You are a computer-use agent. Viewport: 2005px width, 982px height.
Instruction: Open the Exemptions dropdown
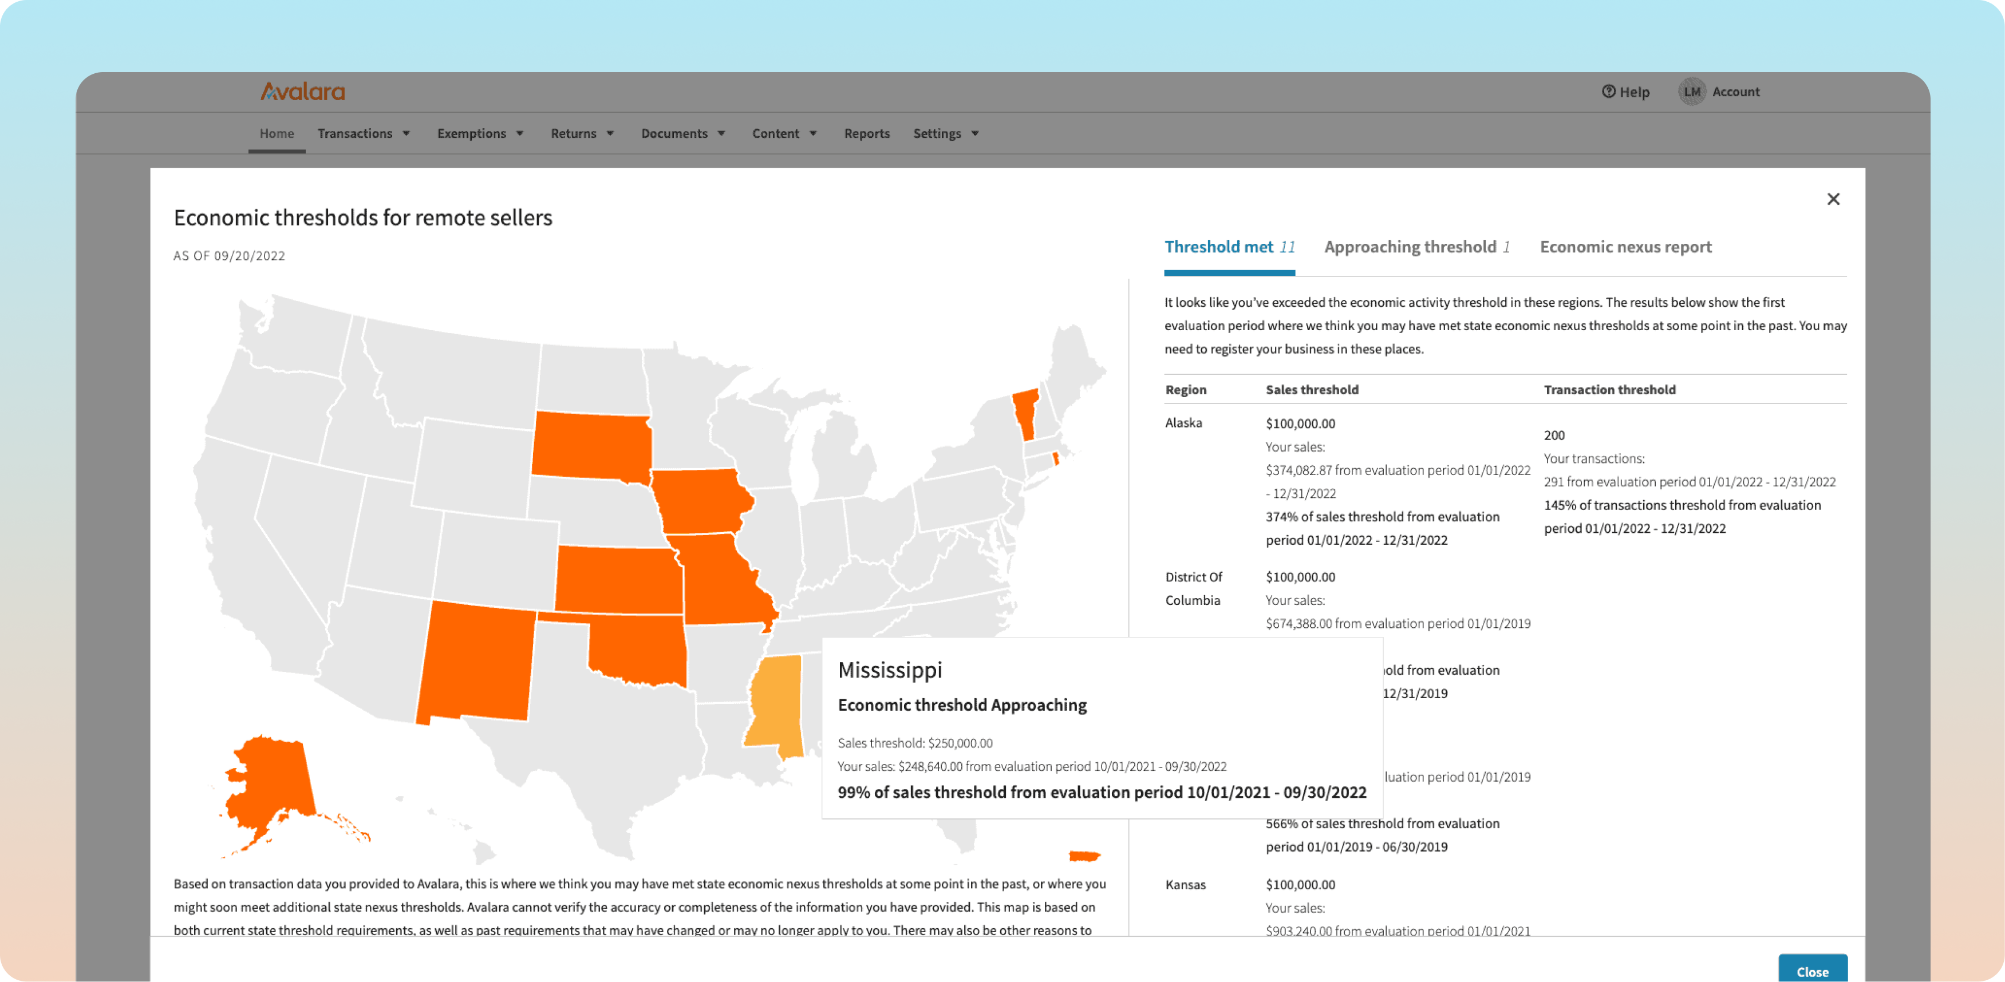pyautogui.click(x=480, y=134)
